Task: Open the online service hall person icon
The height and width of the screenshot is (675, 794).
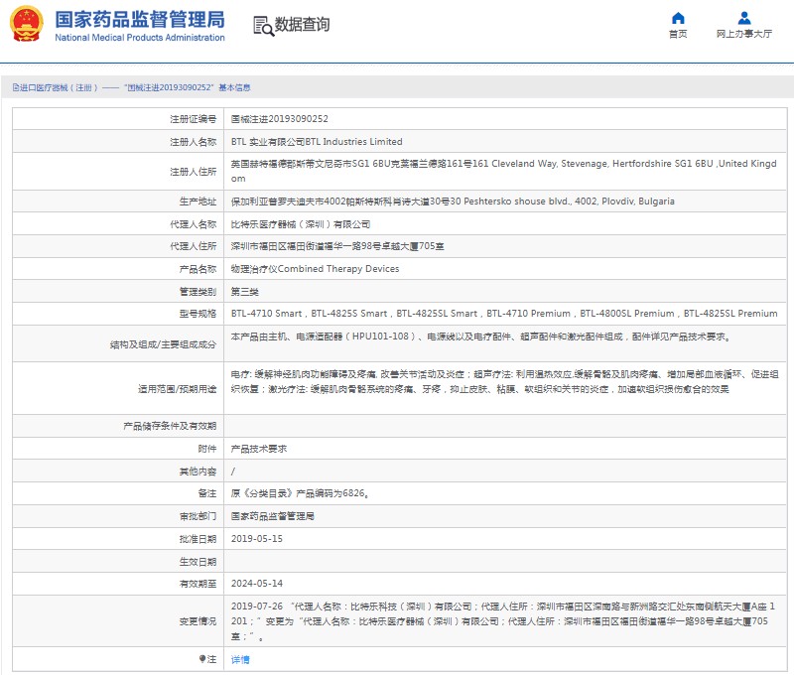Action: [743, 18]
